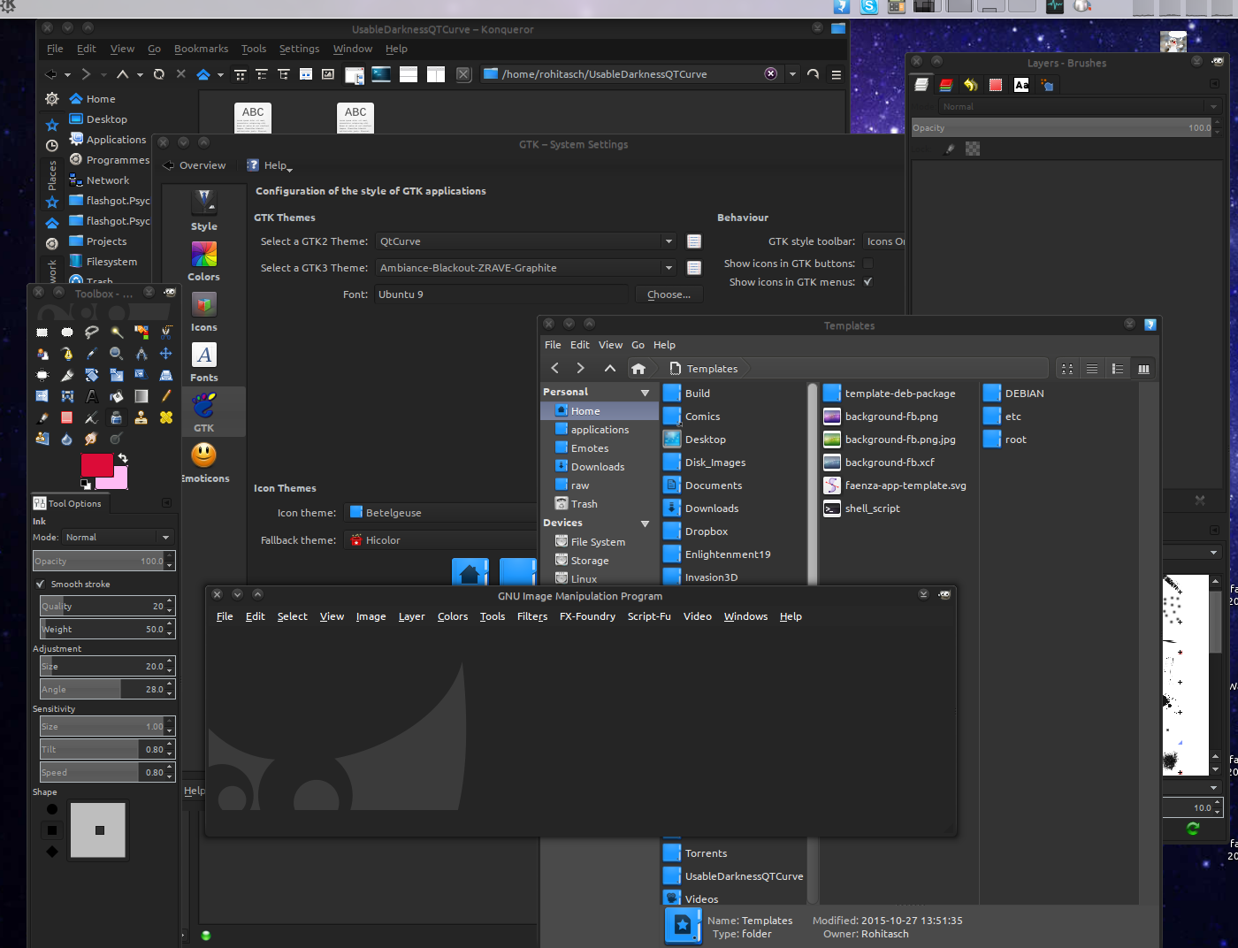1238x948 pixels.
Task: Collapse the Devices section in Templates sidebar
Action: 645,524
